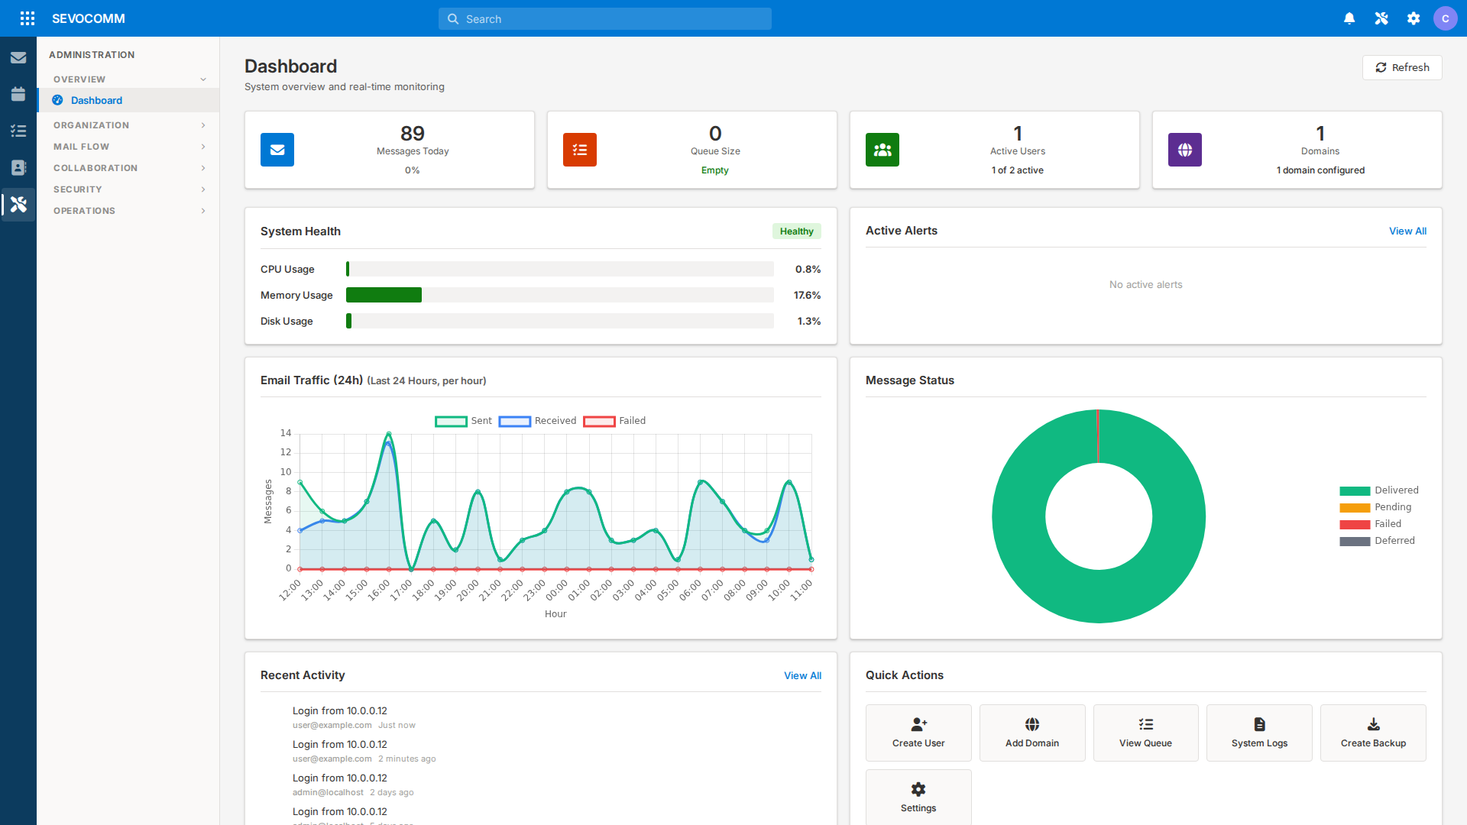Click the Refresh button
This screenshot has height=825, width=1467.
tap(1402, 67)
